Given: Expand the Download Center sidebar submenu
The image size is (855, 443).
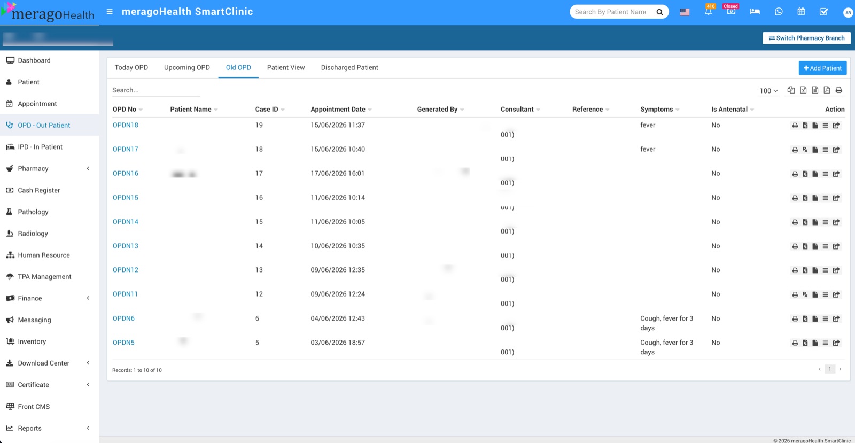Looking at the screenshot, I should [49, 363].
